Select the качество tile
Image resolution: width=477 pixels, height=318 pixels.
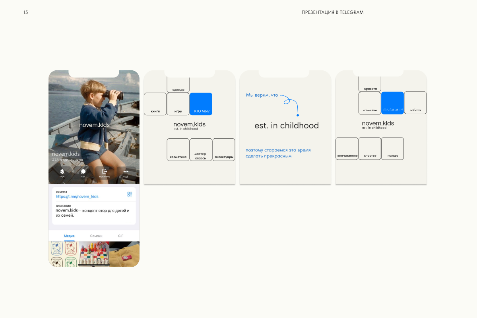[x=370, y=103]
